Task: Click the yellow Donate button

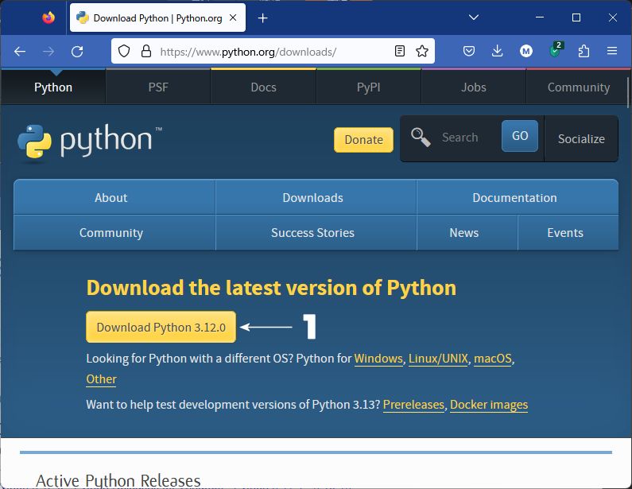Action: [363, 139]
